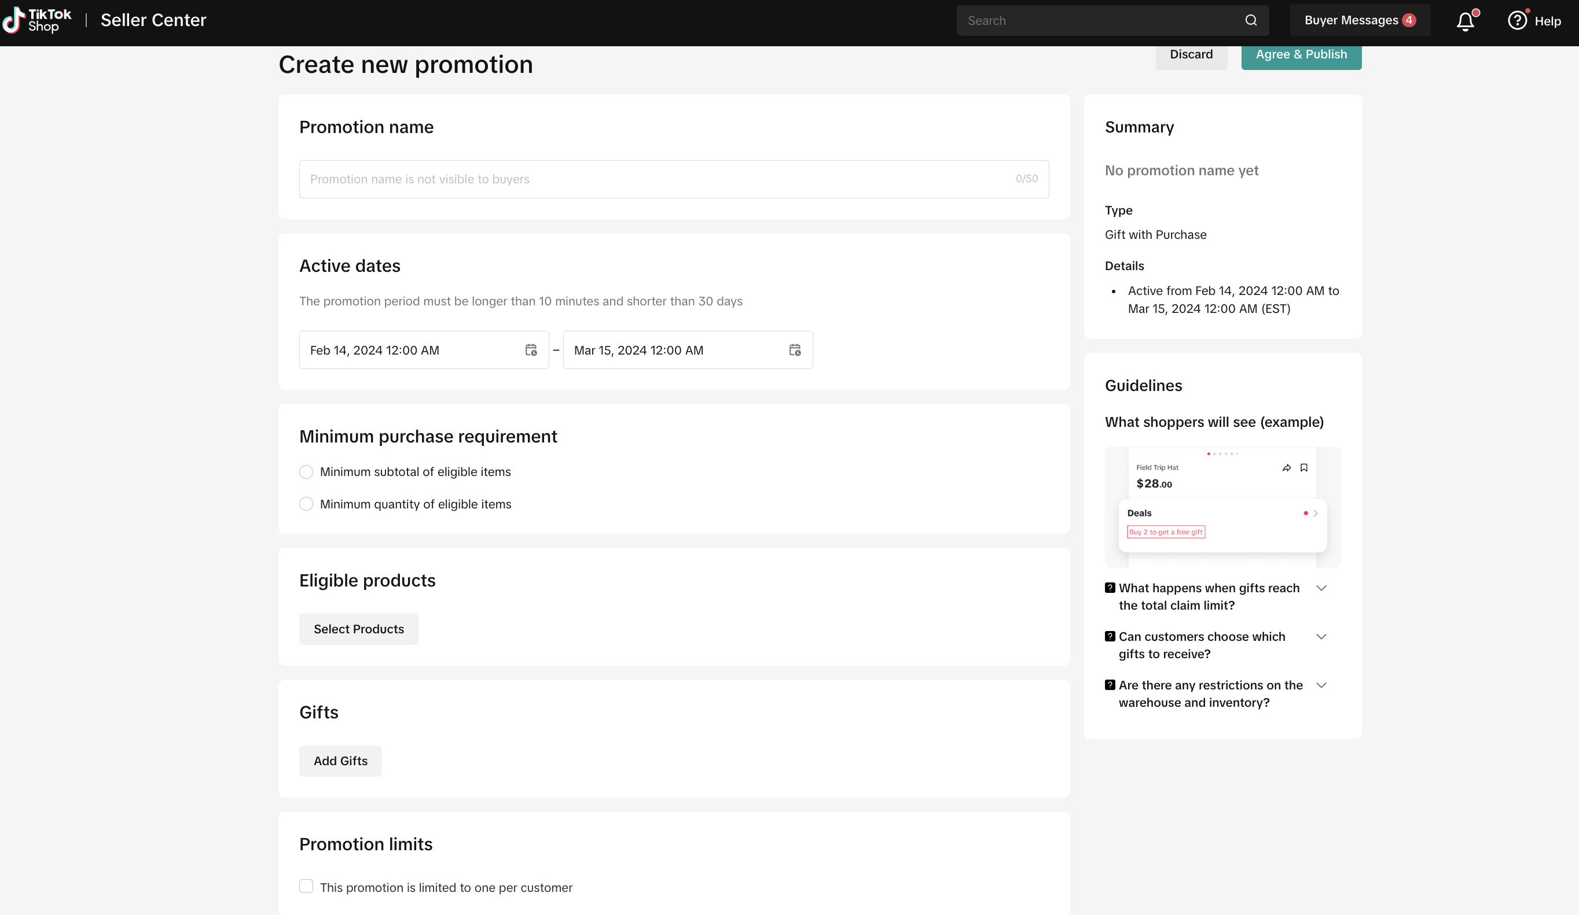
Task: Click Seller Center header title
Action: pos(153,21)
